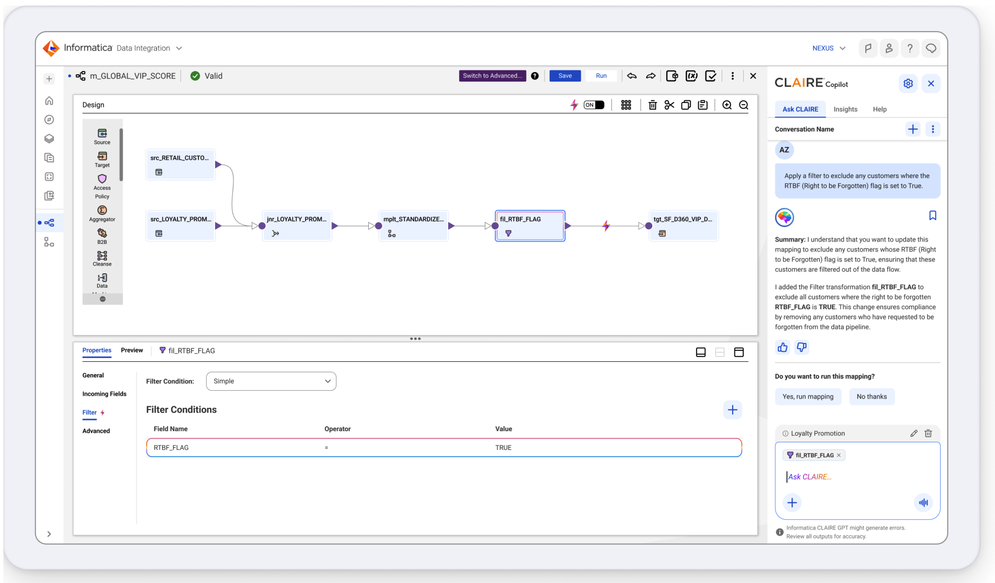995x583 pixels.
Task: Arrange all transformations using grid icon
Action: 626,105
